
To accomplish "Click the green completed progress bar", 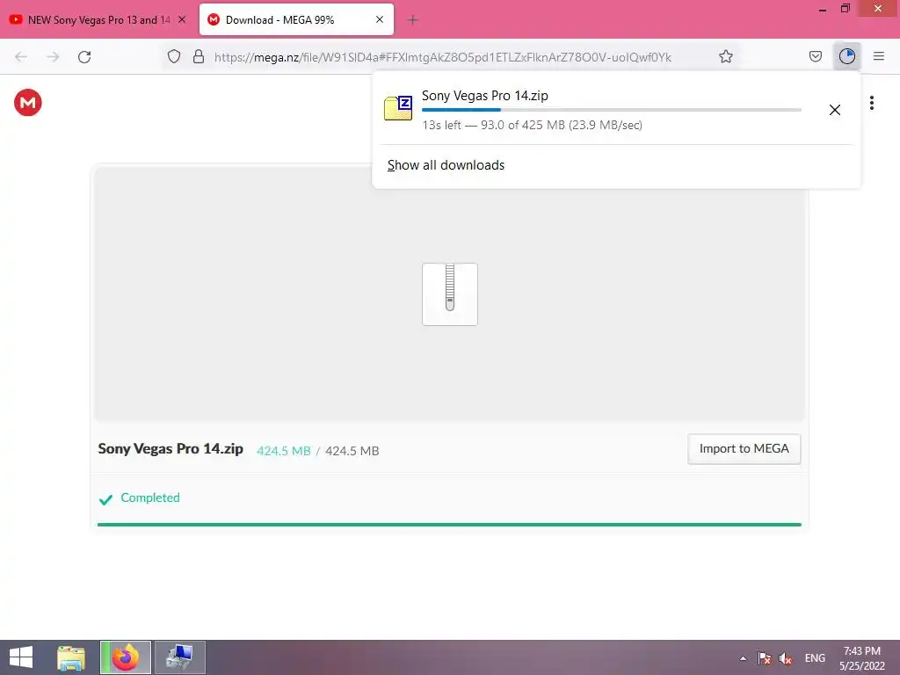I will 449,525.
